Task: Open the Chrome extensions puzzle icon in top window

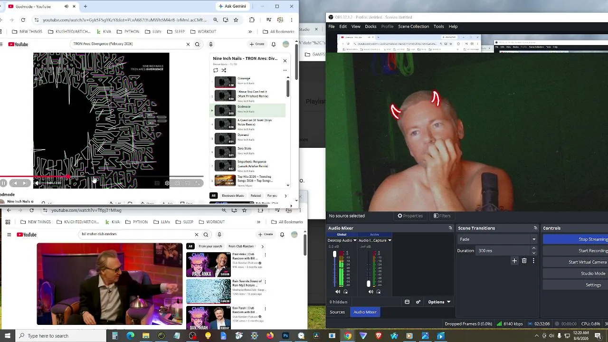Action: (252, 20)
